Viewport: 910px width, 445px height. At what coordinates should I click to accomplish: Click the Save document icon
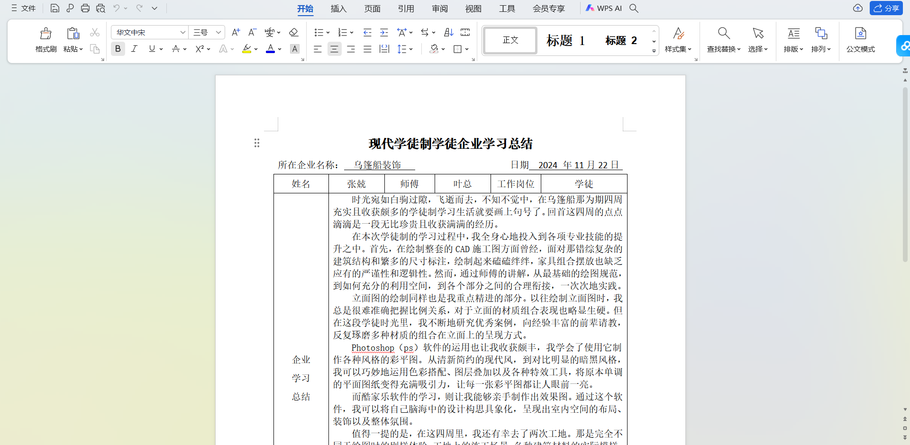[55, 8]
